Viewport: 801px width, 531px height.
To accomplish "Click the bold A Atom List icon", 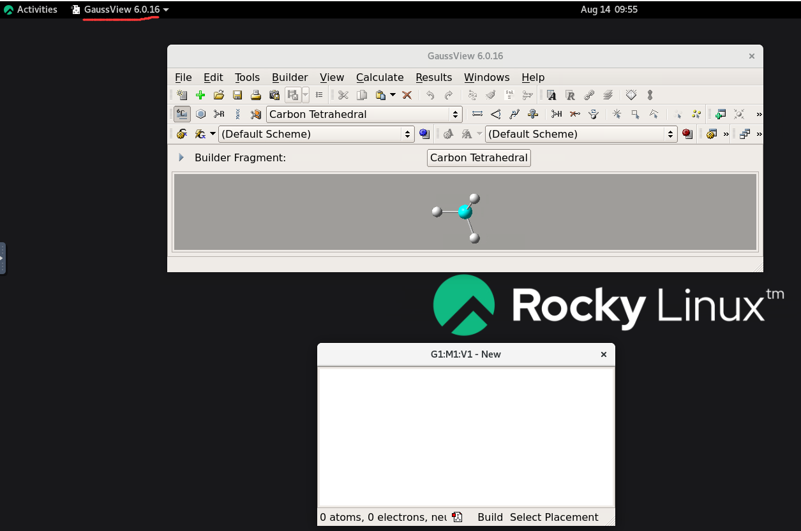I will click(x=552, y=95).
